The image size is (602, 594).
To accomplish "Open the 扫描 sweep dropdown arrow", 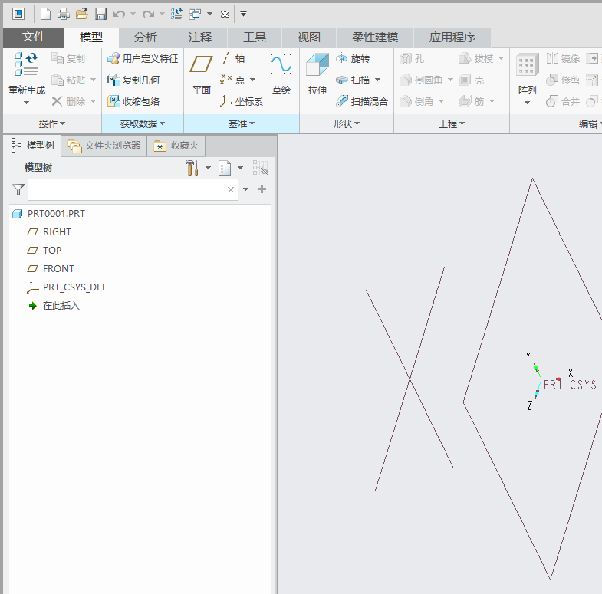I will pyautogui.click(x=377, y=80).
